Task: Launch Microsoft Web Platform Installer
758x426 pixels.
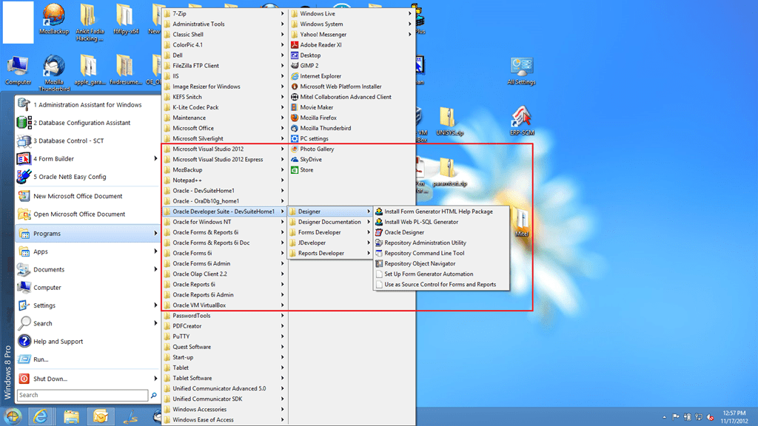Action: coord(352,87)
